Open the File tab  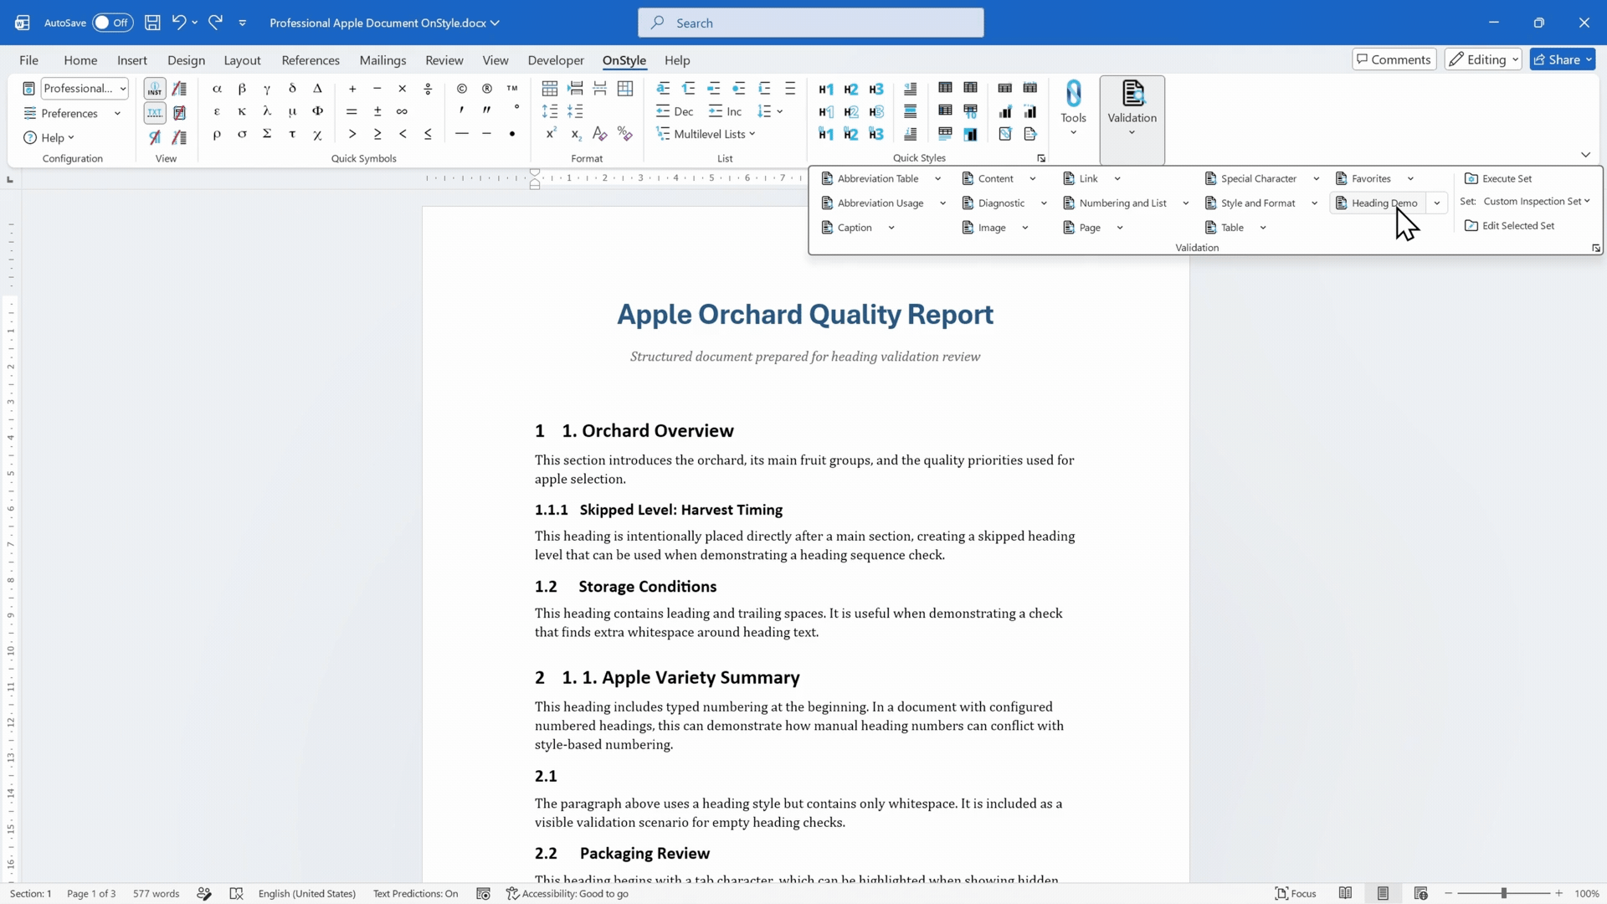pos(28,60)
